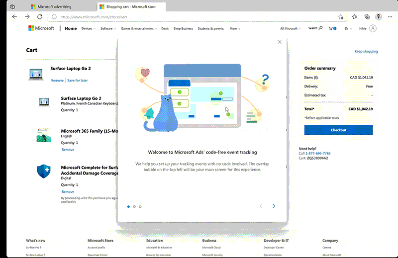Open About Microsoft footer link
This screenshot has height=258, width=398.
332,255
